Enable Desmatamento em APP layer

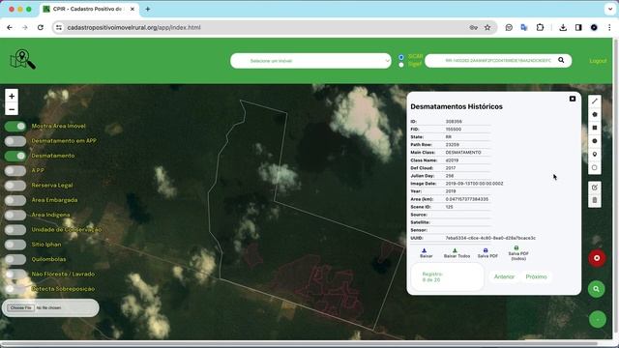[15, 141]
